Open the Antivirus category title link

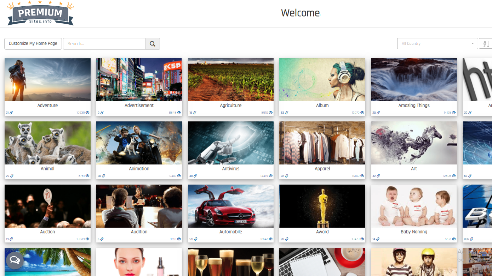coord(231,169)
